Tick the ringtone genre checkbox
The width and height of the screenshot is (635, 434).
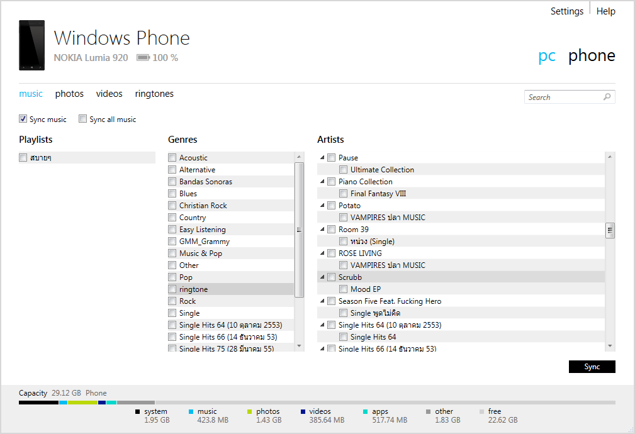(172, 289)
